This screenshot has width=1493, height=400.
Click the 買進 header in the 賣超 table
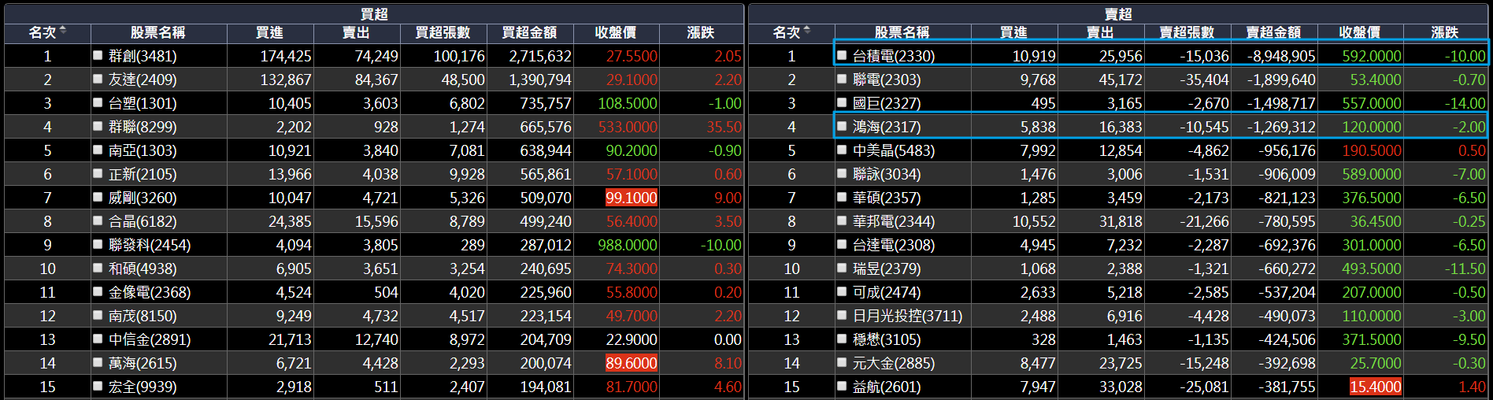(x=1013, y=32)
